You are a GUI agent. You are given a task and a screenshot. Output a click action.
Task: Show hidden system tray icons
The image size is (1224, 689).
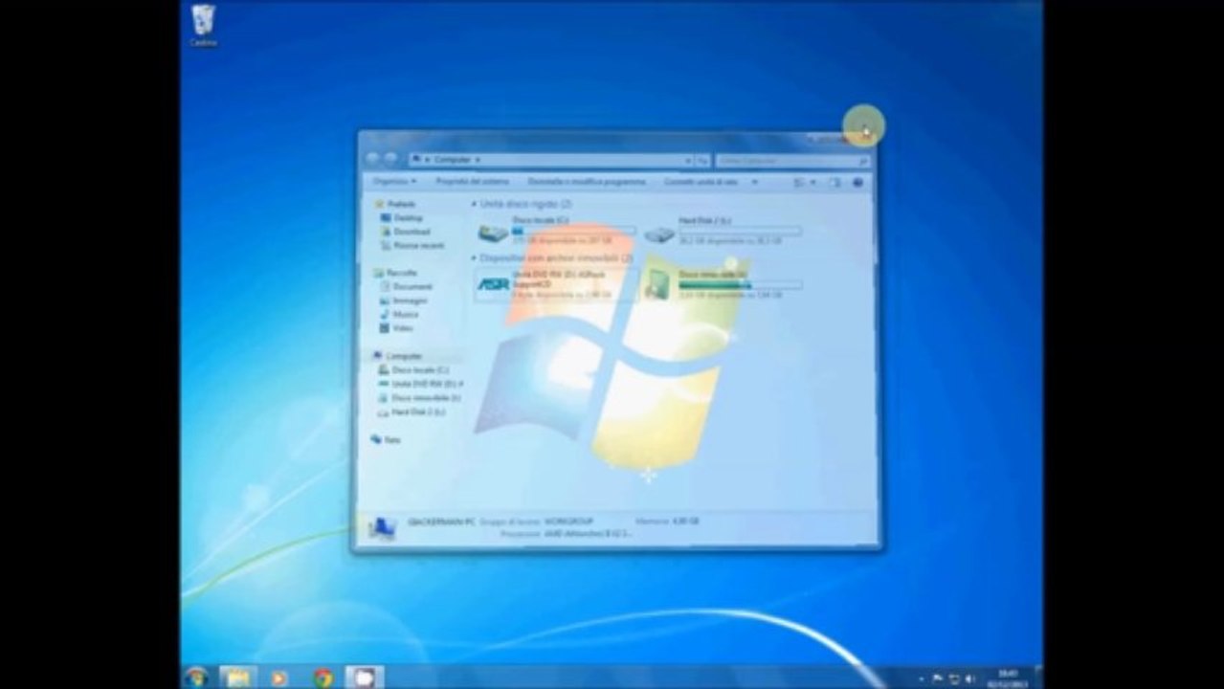920,678
